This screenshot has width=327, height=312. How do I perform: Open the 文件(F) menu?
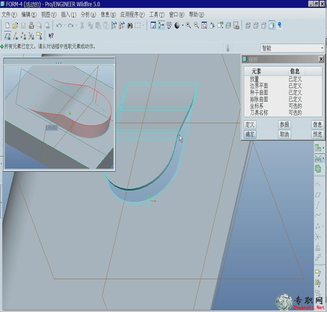tap(9, 15)
